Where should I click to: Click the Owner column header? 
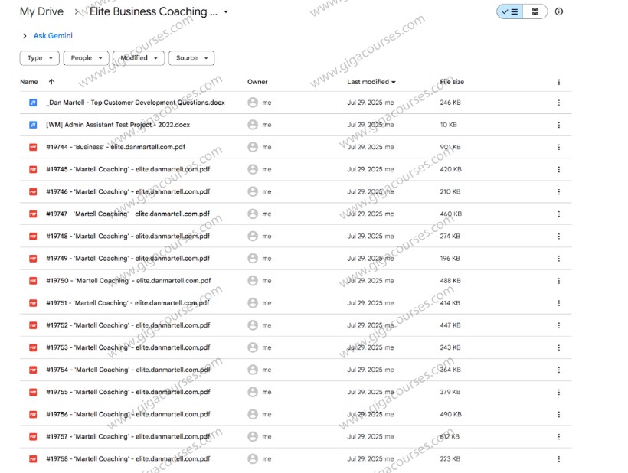click(x=257, y=82)
